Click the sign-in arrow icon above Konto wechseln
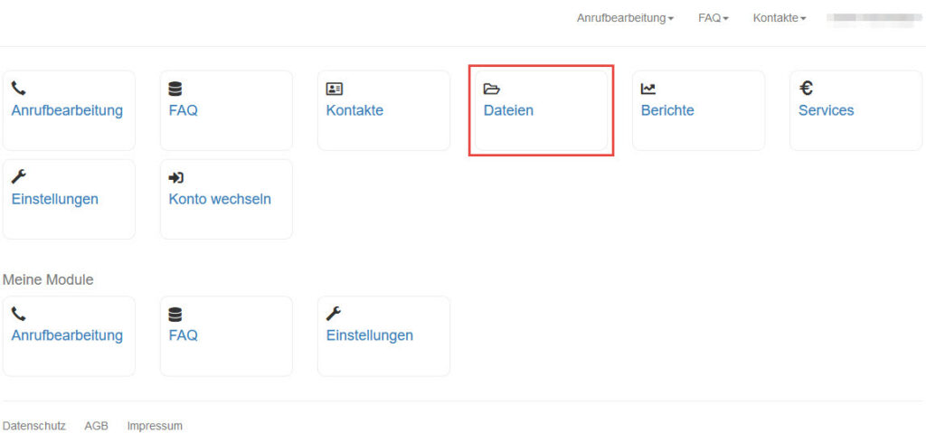The height and width of the screenshot is (433, 926). (x=176, y=177)
